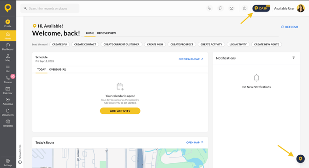Open Documents in sidebar
Screen dimensions: 309x168
8,112
